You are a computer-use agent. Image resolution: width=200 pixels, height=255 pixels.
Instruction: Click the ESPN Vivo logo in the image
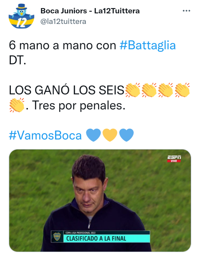click(174, 159)
